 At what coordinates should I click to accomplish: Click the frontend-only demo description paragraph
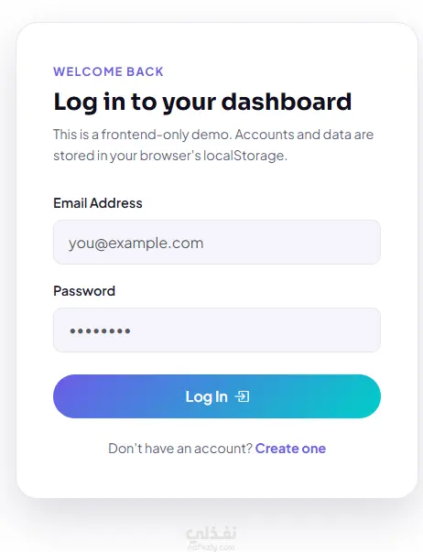coord(213,145)
